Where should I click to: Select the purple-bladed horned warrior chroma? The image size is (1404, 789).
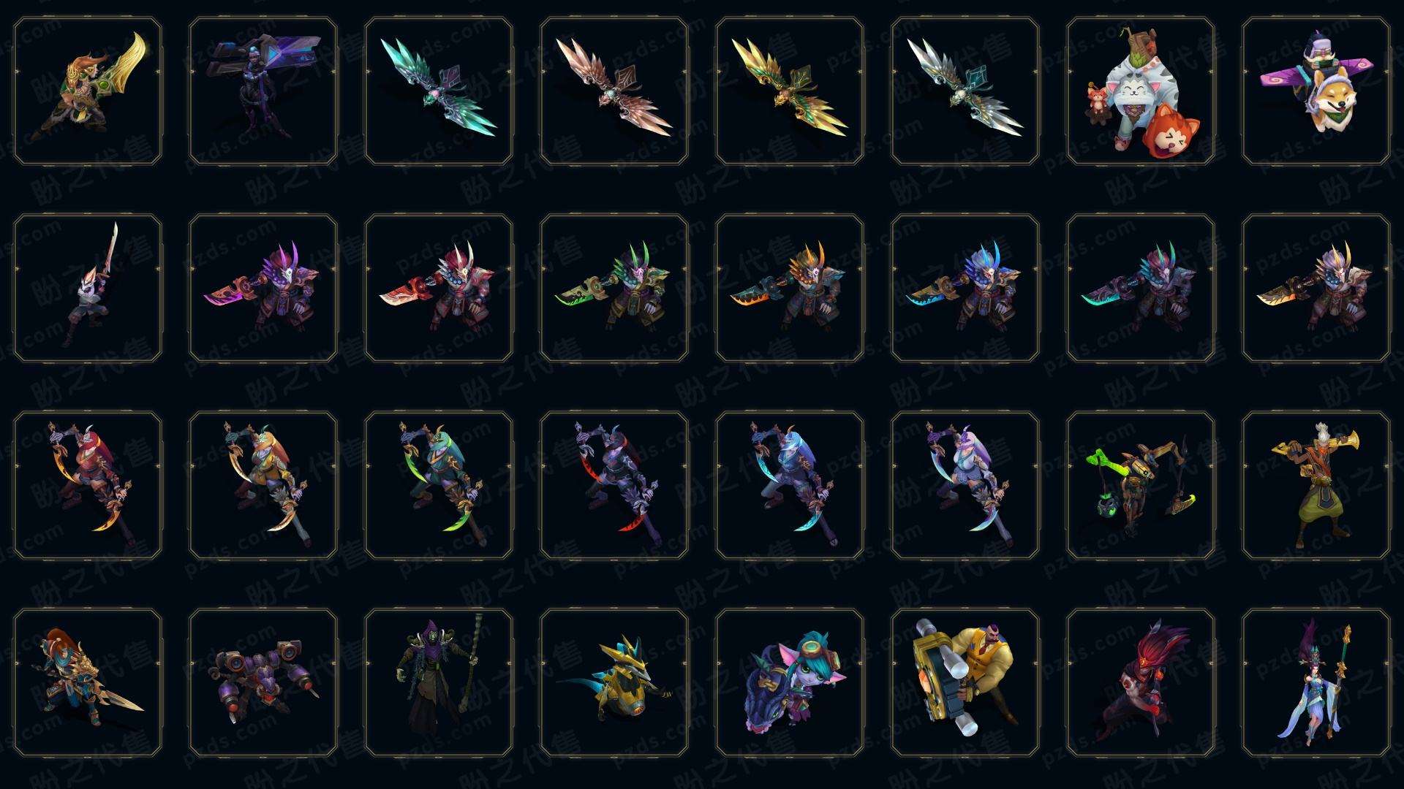[263, 288]
